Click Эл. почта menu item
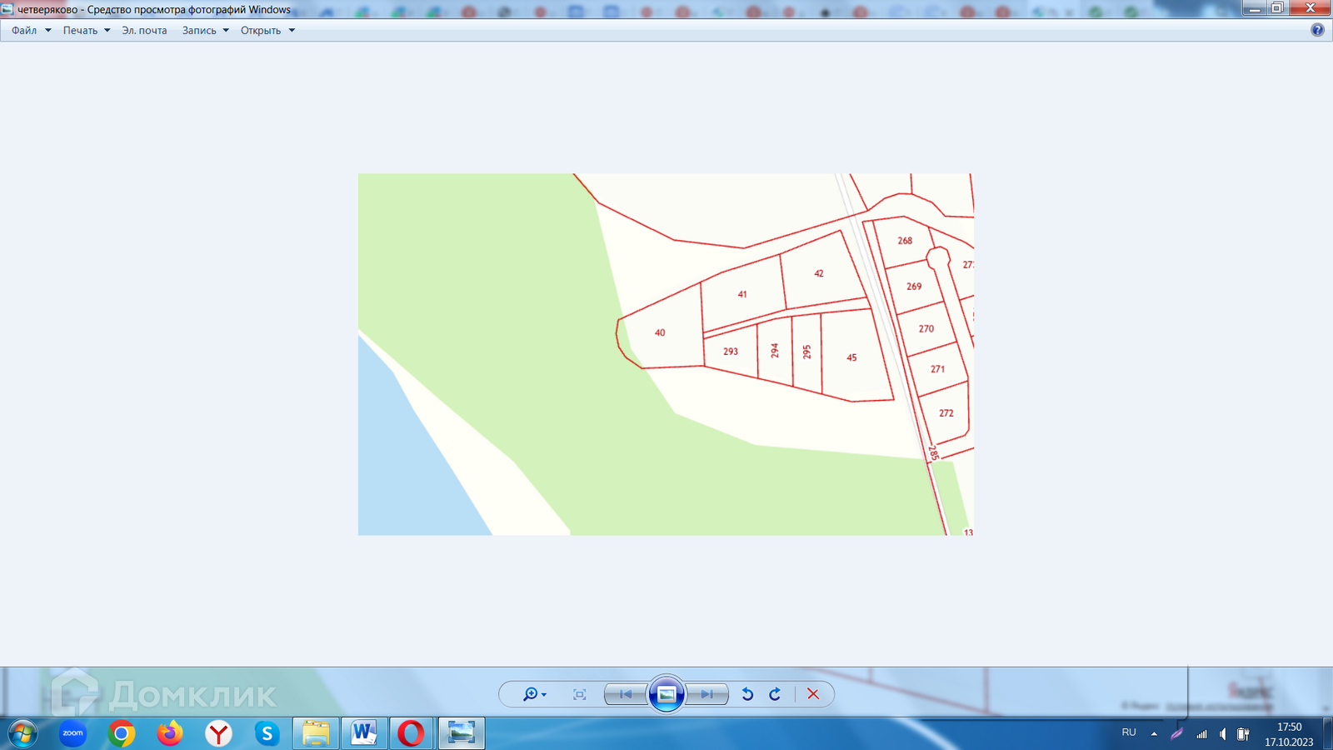1333x750 pixels. click(144, 30)
